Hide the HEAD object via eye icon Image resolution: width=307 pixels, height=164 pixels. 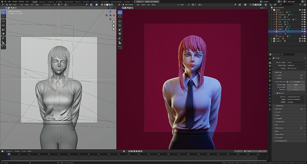point(302,24)
